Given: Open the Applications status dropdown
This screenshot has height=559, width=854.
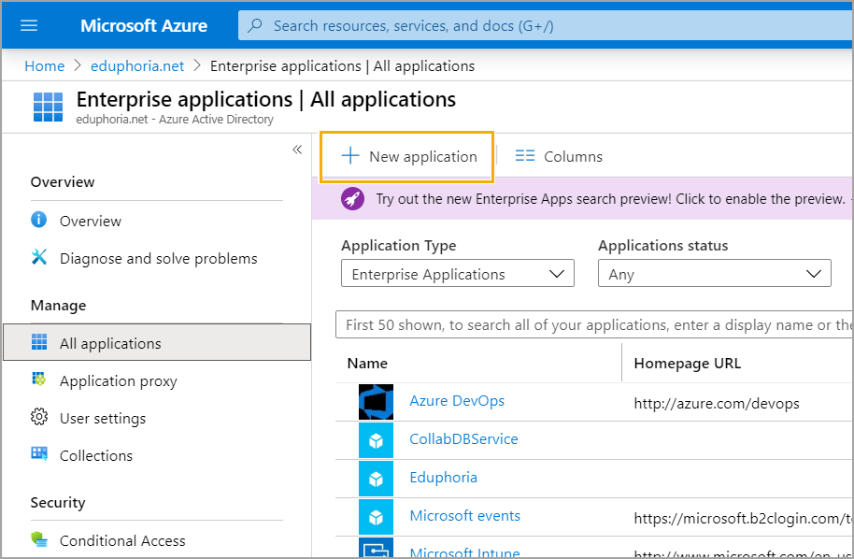Looking at the screenshot, I should 715,274.
